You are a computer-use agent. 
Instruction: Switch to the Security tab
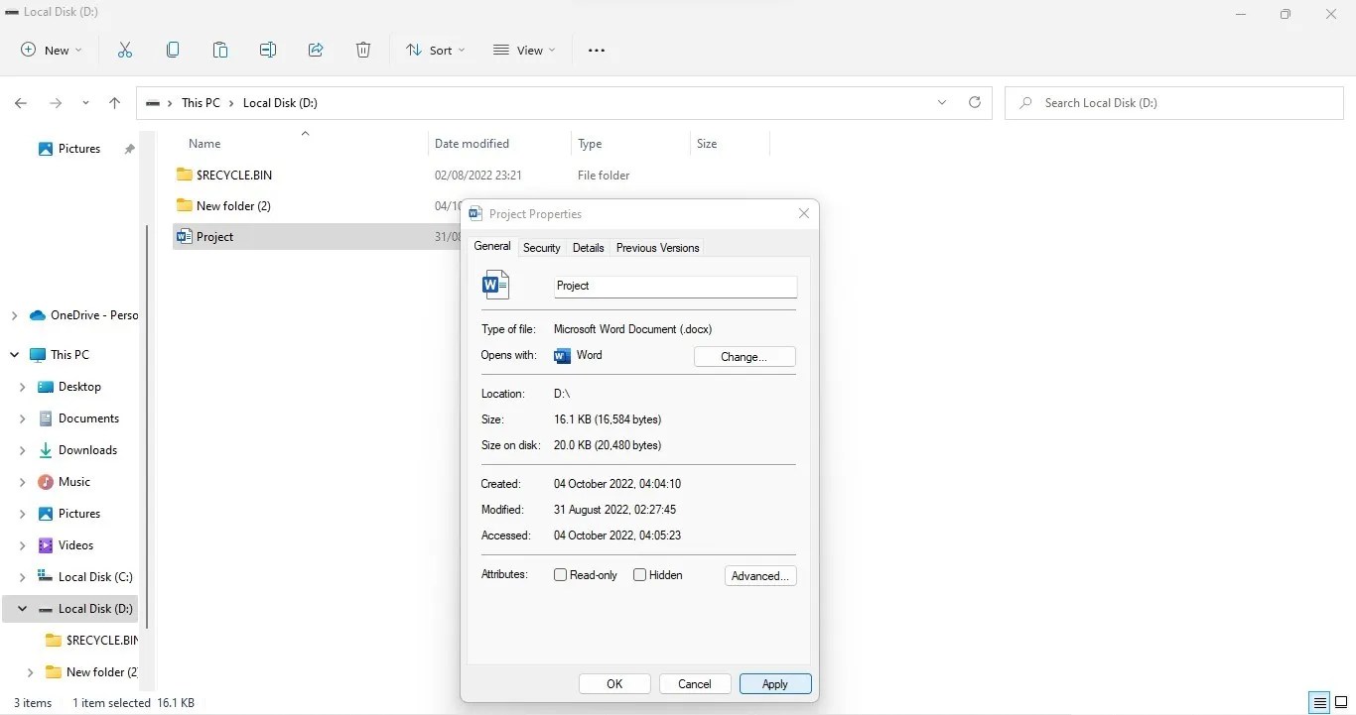click(541, 247)
